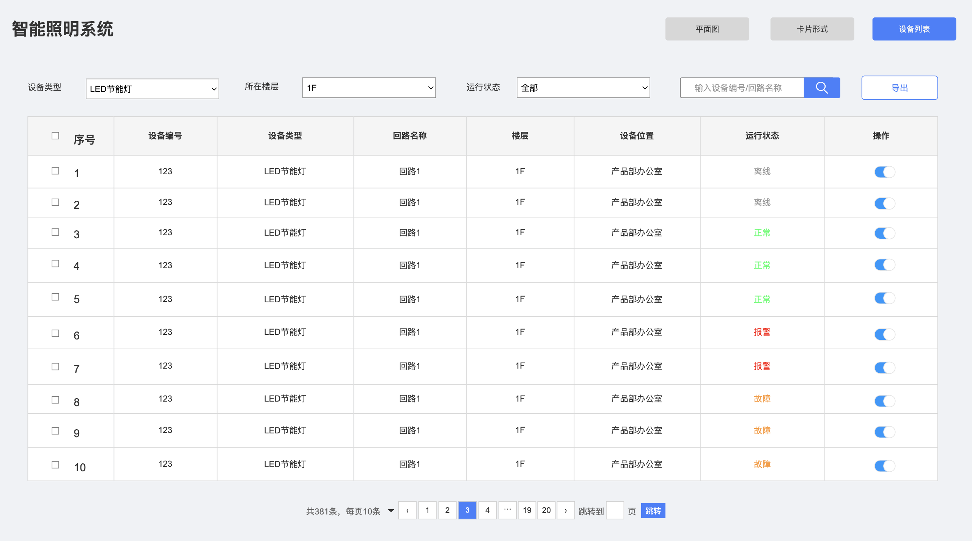Check the select-all header checkbox
This screenshot has height=541, width=972.
[55, 136]
